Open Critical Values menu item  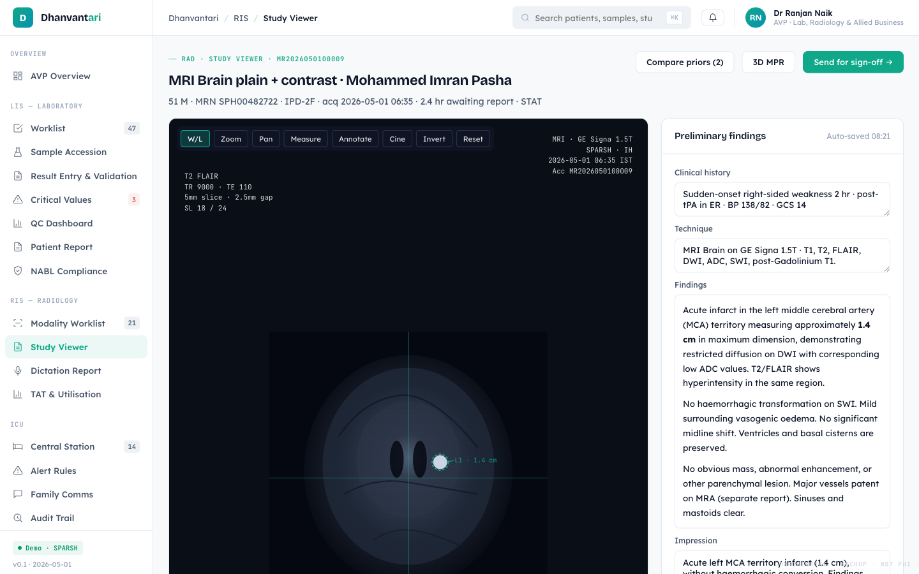coord(76,200)
